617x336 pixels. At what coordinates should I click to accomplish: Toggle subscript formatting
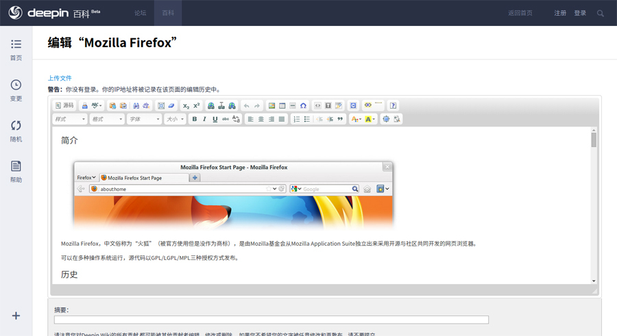point(186,105)
